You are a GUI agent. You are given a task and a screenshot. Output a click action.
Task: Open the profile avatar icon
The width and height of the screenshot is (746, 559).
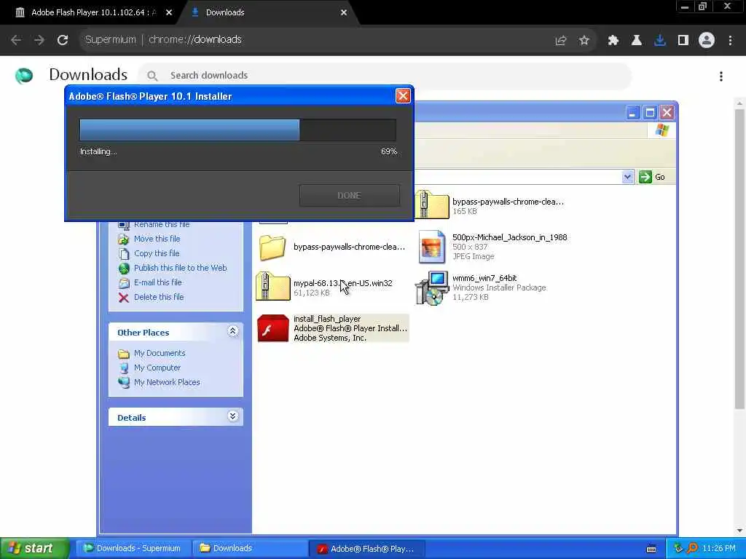click(707, 41)
